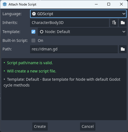
Task: Open file browser via Path folder icon
Action: (x=123, y=49)
